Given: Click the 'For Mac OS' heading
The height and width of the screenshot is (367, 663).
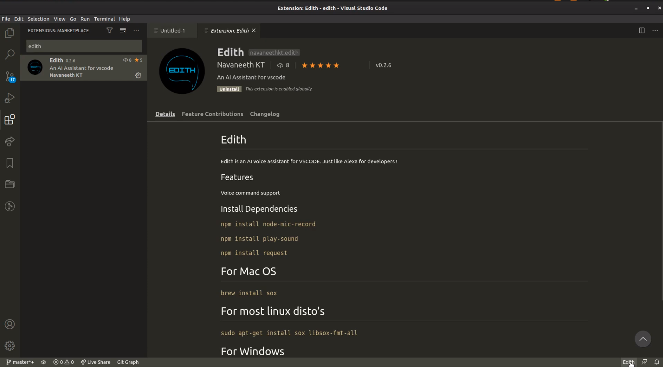Looking at the screenshot, I should (248, 271).
